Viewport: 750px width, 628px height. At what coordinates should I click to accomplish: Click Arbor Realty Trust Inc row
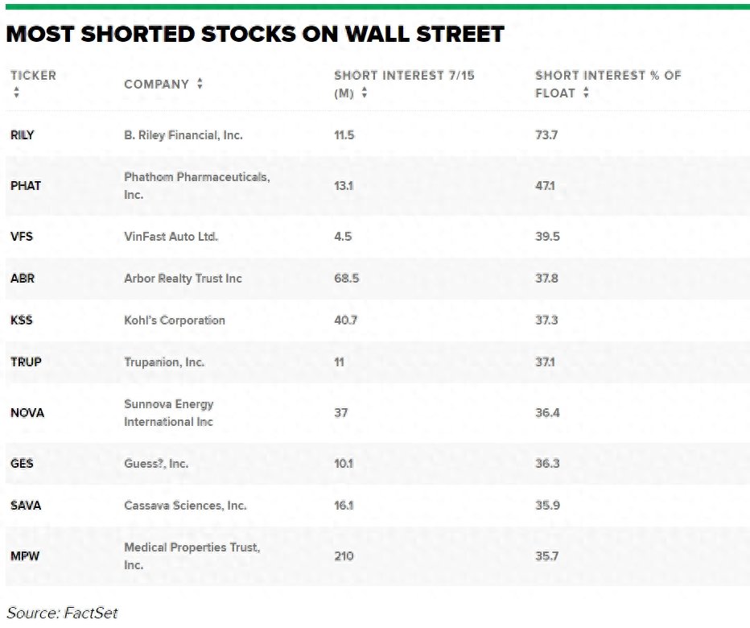click(377, 279)
